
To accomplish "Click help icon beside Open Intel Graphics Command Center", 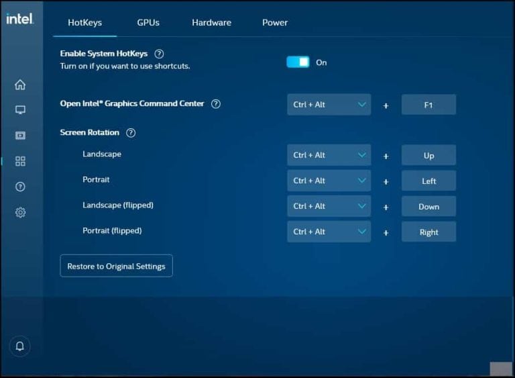I will pyautogui.click(x=216, y=104).
